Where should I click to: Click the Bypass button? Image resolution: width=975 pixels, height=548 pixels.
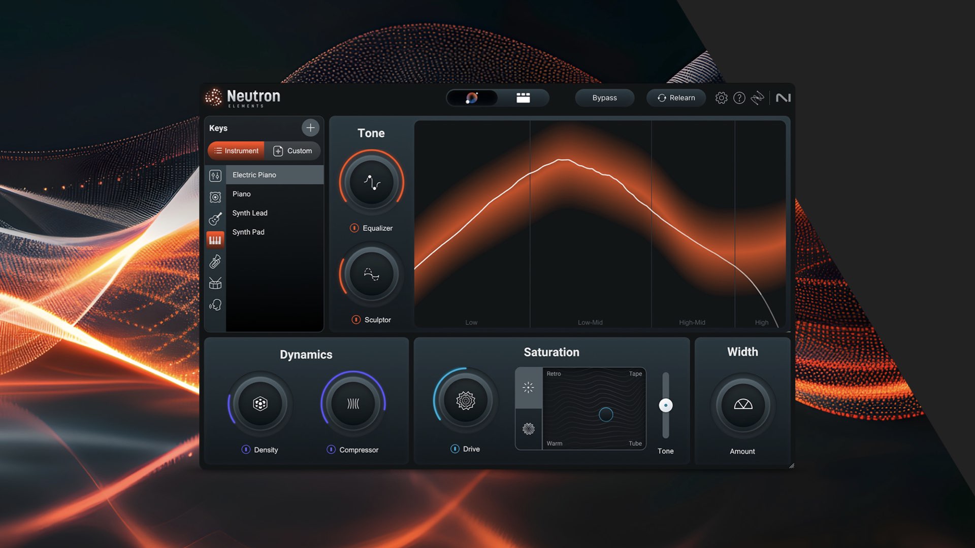pos(604,97)
